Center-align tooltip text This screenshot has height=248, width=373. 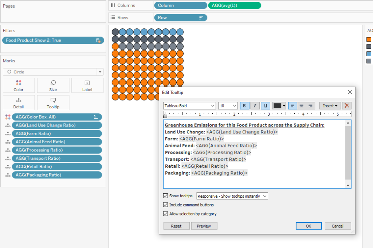pyautogui.click(x=301, y=105)
